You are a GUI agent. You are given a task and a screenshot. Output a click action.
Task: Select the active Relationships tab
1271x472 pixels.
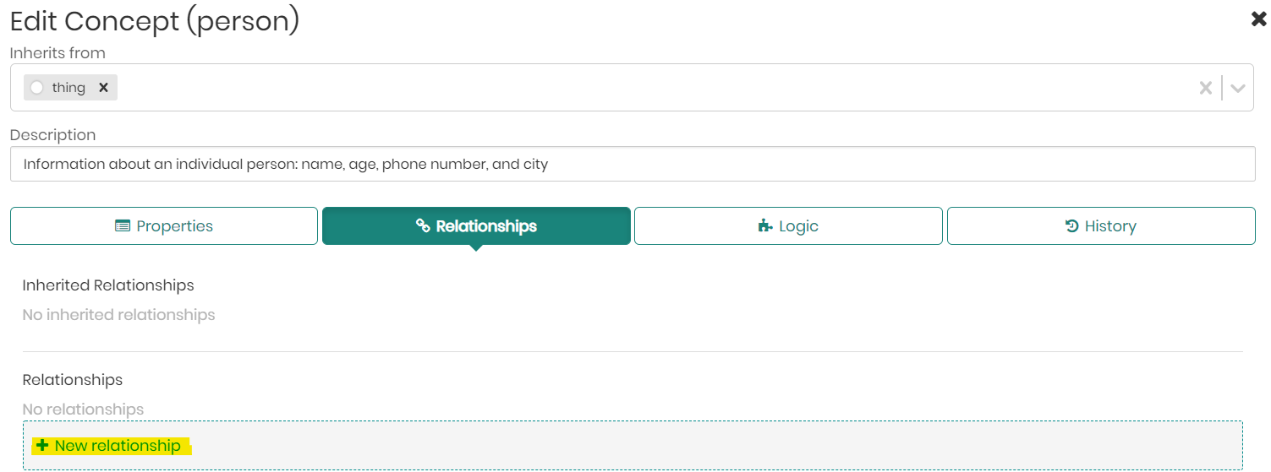476,226
